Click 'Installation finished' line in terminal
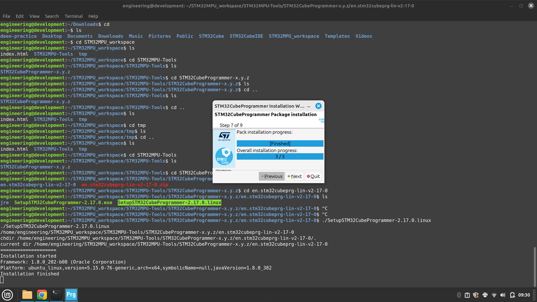The width and height of the screenshot is (537, 302). pos(30,274)
